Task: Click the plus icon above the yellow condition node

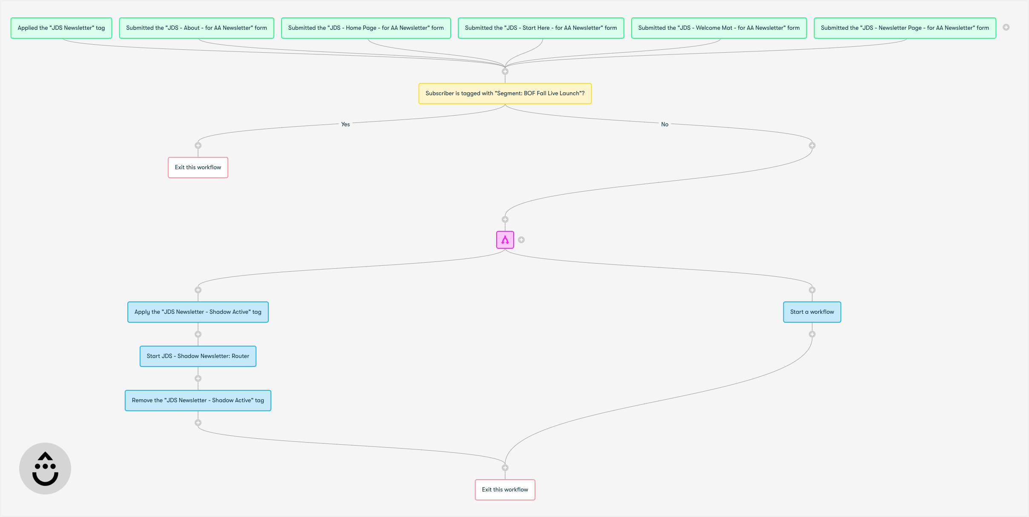Action: [x=505, y=71]
